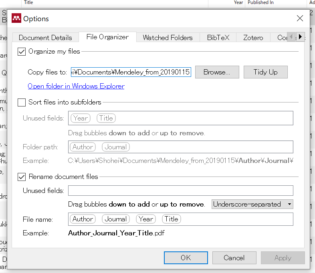This screenshot has height=273, width=315.
Task: Confirm with the OK button
Action: pos(186,258)
